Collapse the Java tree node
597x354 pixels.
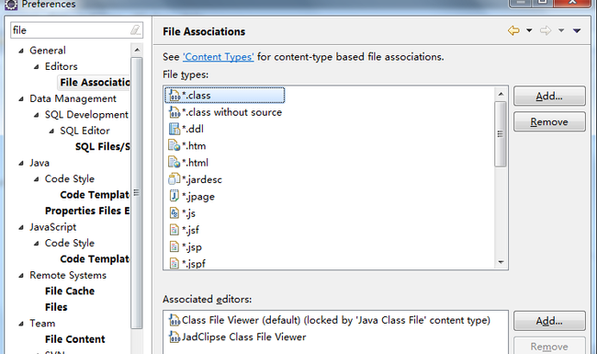pos(21,163)
